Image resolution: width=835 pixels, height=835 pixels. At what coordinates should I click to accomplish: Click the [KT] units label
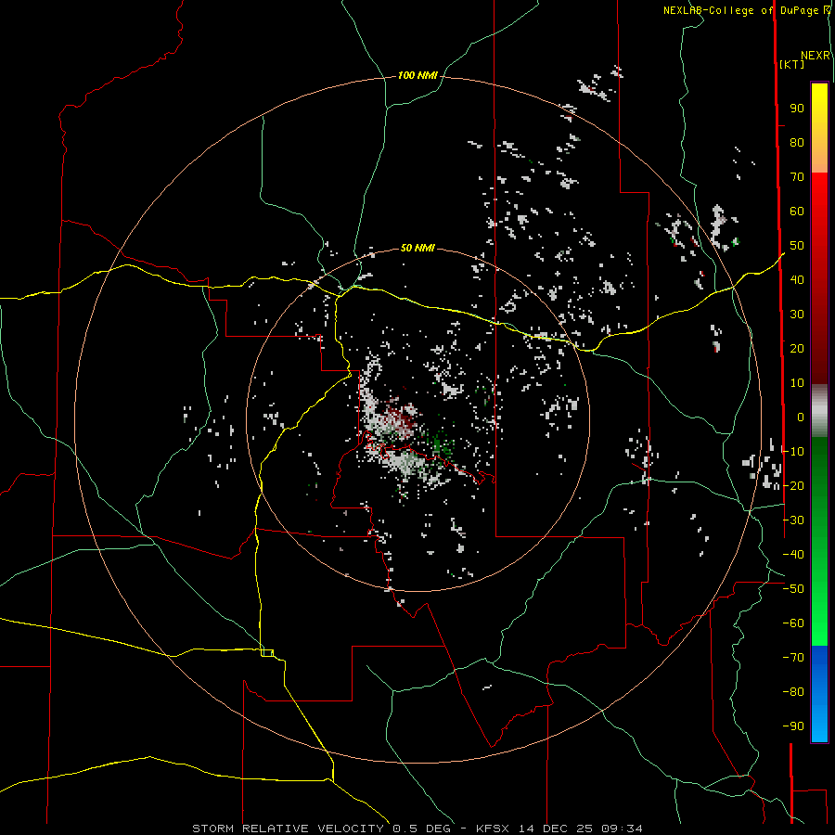792,64
